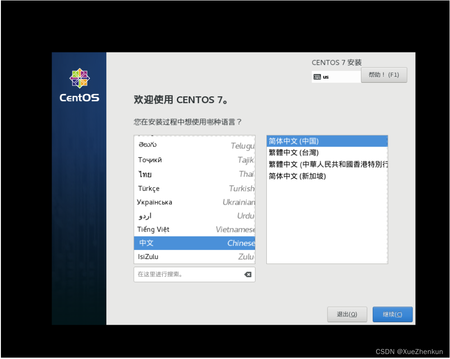Select Telugu in the language list
Screen dimensions: 450x359
pyautogui.click(x=194, y=146)
